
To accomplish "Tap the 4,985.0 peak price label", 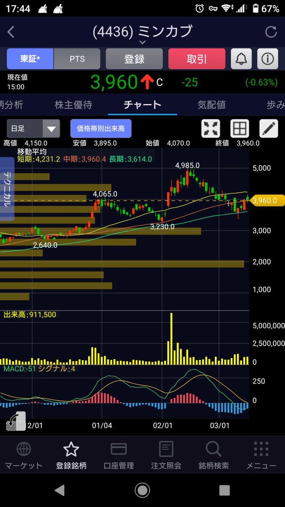I will click(187, 165).
